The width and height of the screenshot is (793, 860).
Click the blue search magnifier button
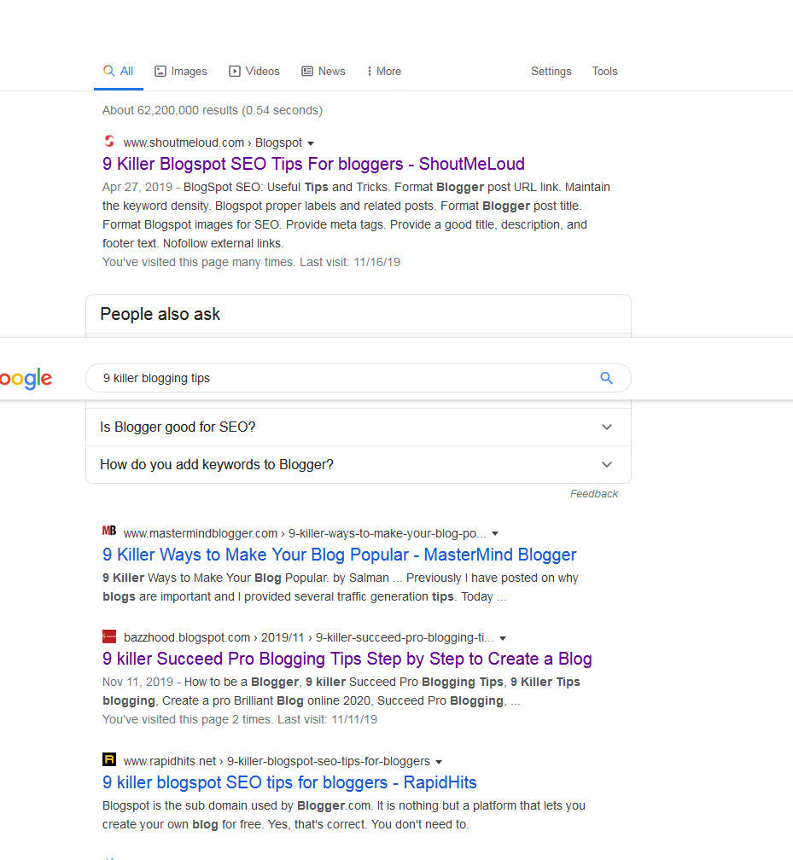click(606, 378)
